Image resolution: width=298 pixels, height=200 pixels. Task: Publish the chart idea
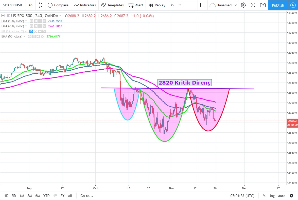click(x=278, y=5)
